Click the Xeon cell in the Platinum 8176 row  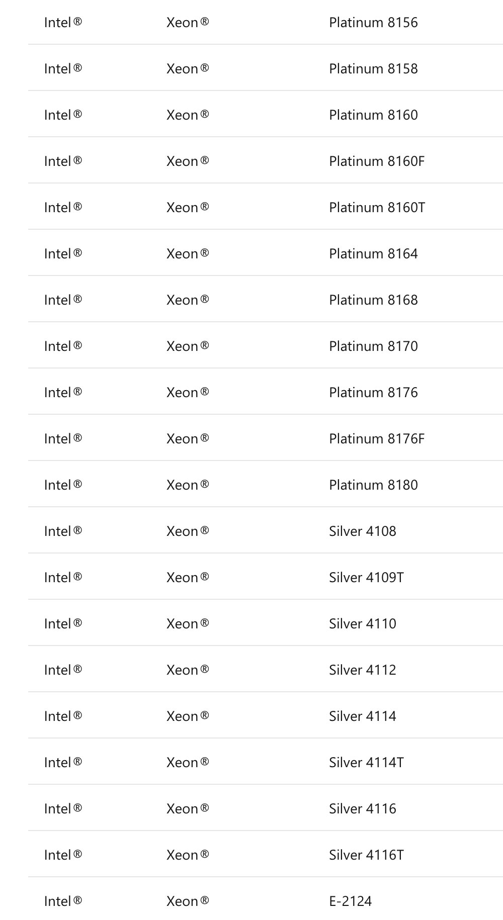pos(188,393)
